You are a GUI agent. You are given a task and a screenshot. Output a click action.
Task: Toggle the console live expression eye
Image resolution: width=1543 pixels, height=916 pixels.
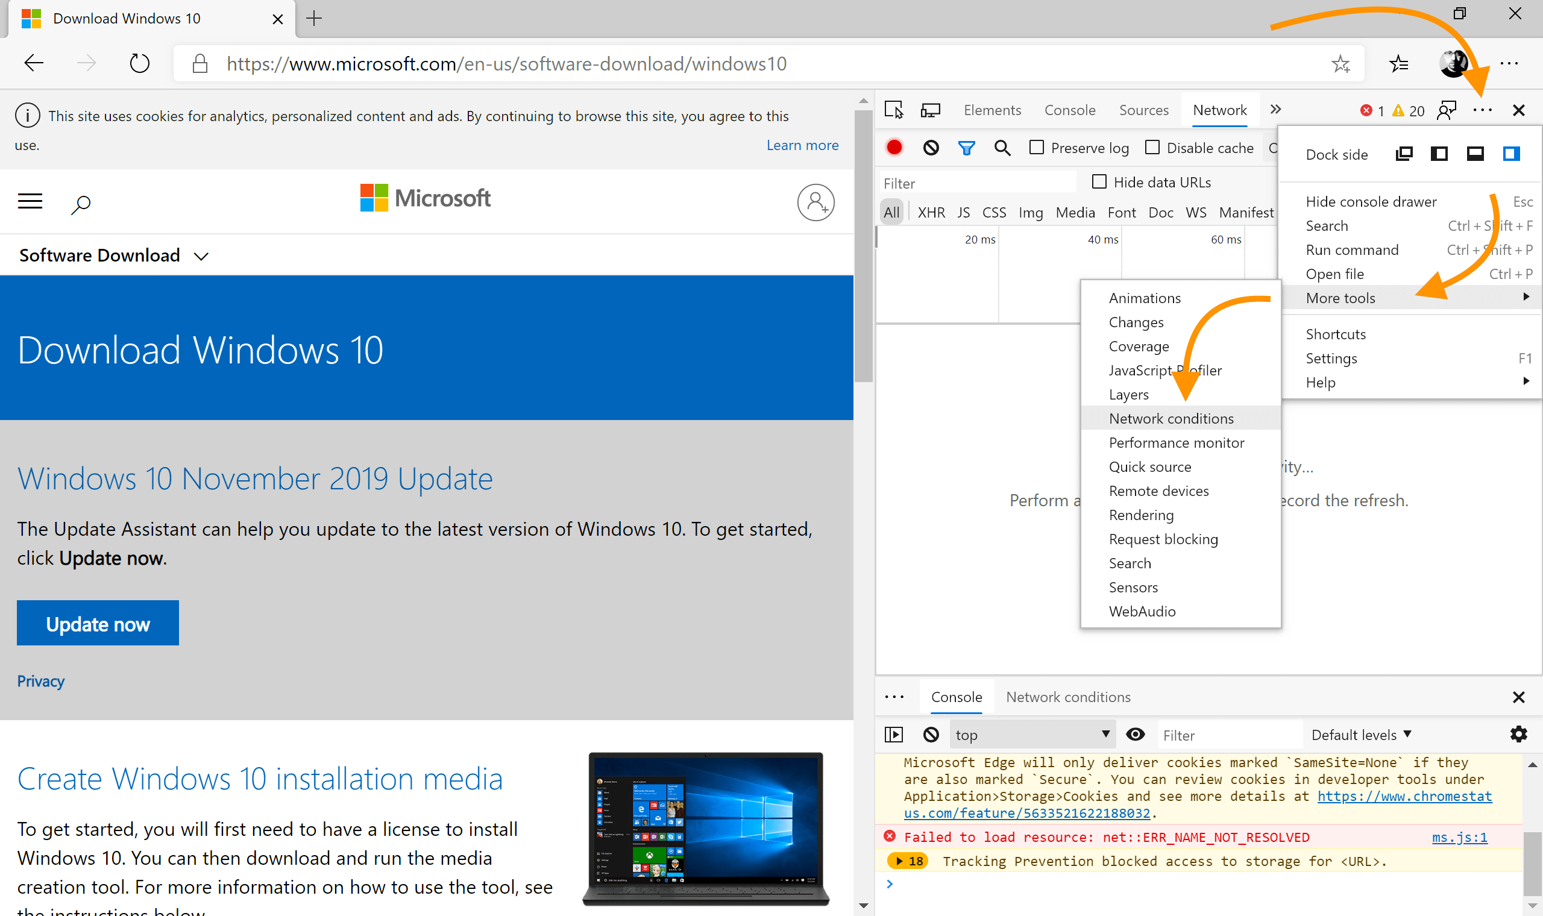[1135, 734]
